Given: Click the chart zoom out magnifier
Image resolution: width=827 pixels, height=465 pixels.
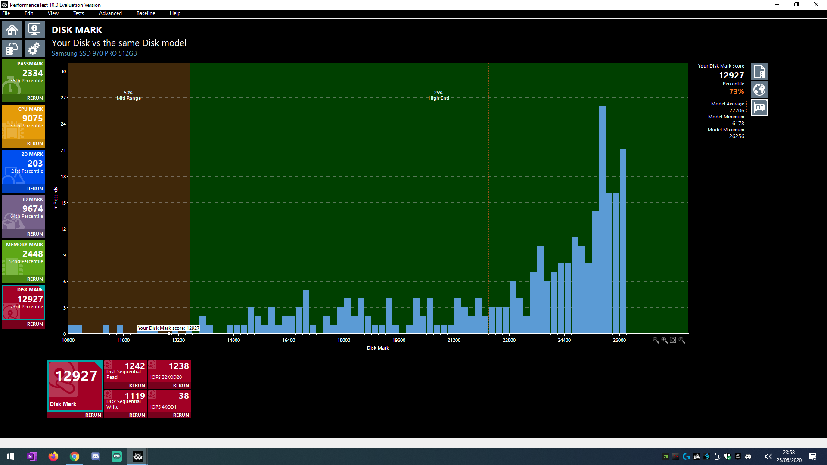Looking at the screenshot, I should 656,340.
